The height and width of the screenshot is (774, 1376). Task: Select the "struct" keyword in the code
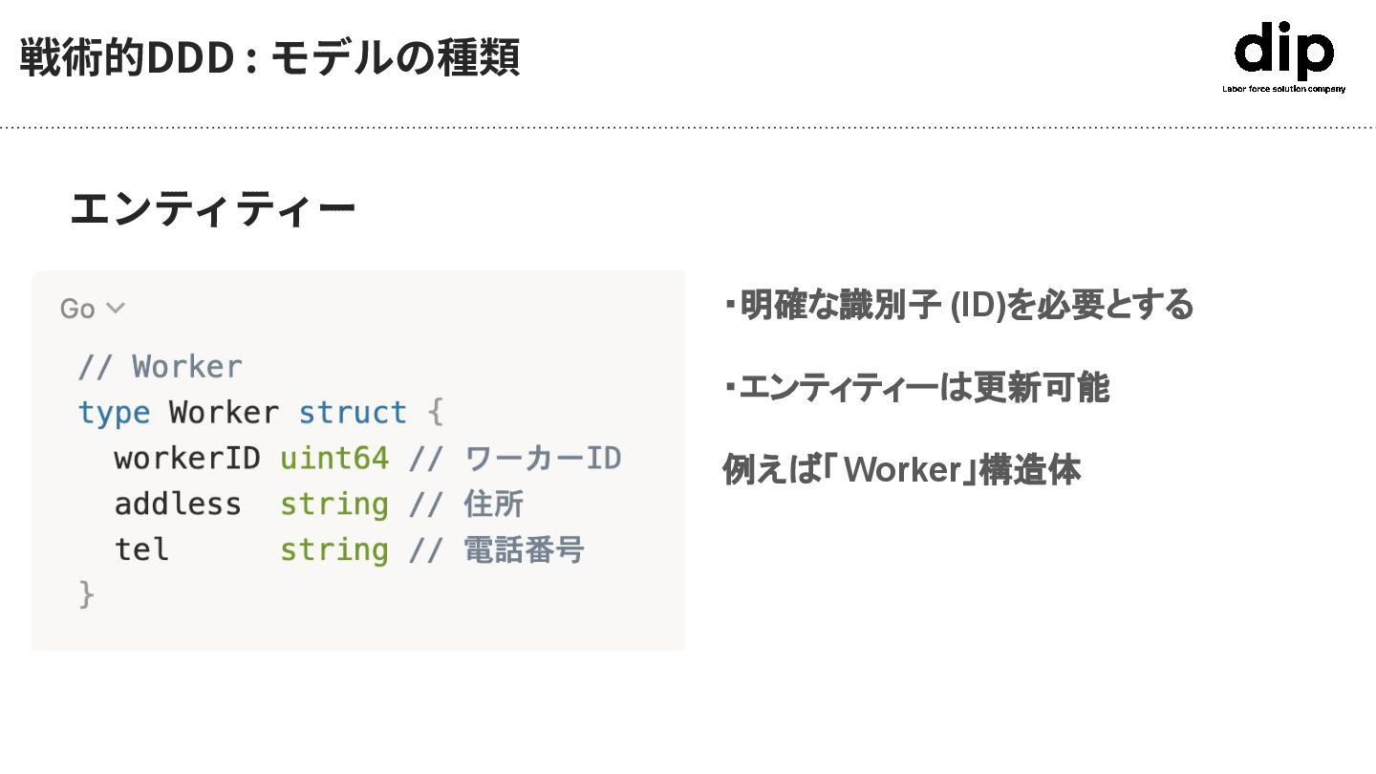353,413
